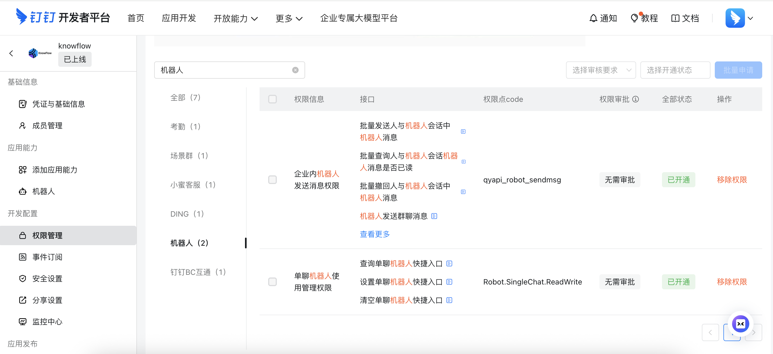Screen dimensions: 773x354
Task: Clear the 机器人 search input
Action: 295,70
